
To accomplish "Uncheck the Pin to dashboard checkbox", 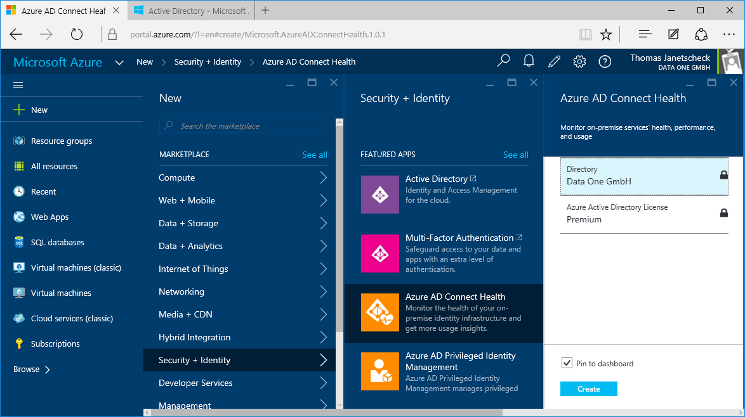I will [x=567, y=363].
